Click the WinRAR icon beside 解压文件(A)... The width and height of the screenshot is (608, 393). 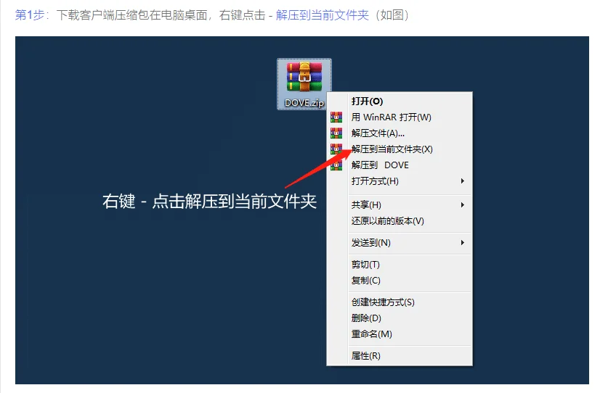coord(336,133)
